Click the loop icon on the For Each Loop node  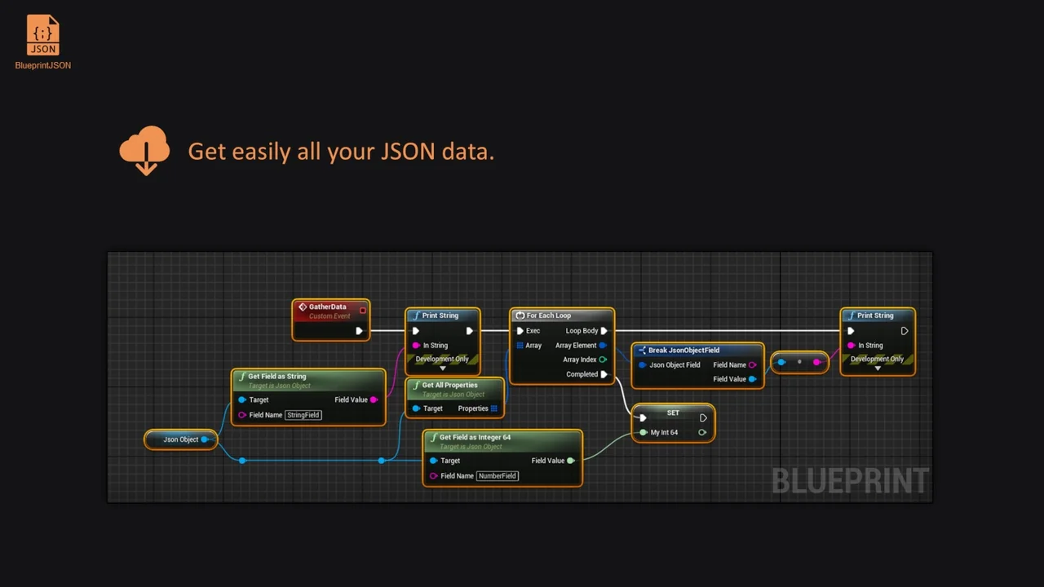click(x=522, y=315)
